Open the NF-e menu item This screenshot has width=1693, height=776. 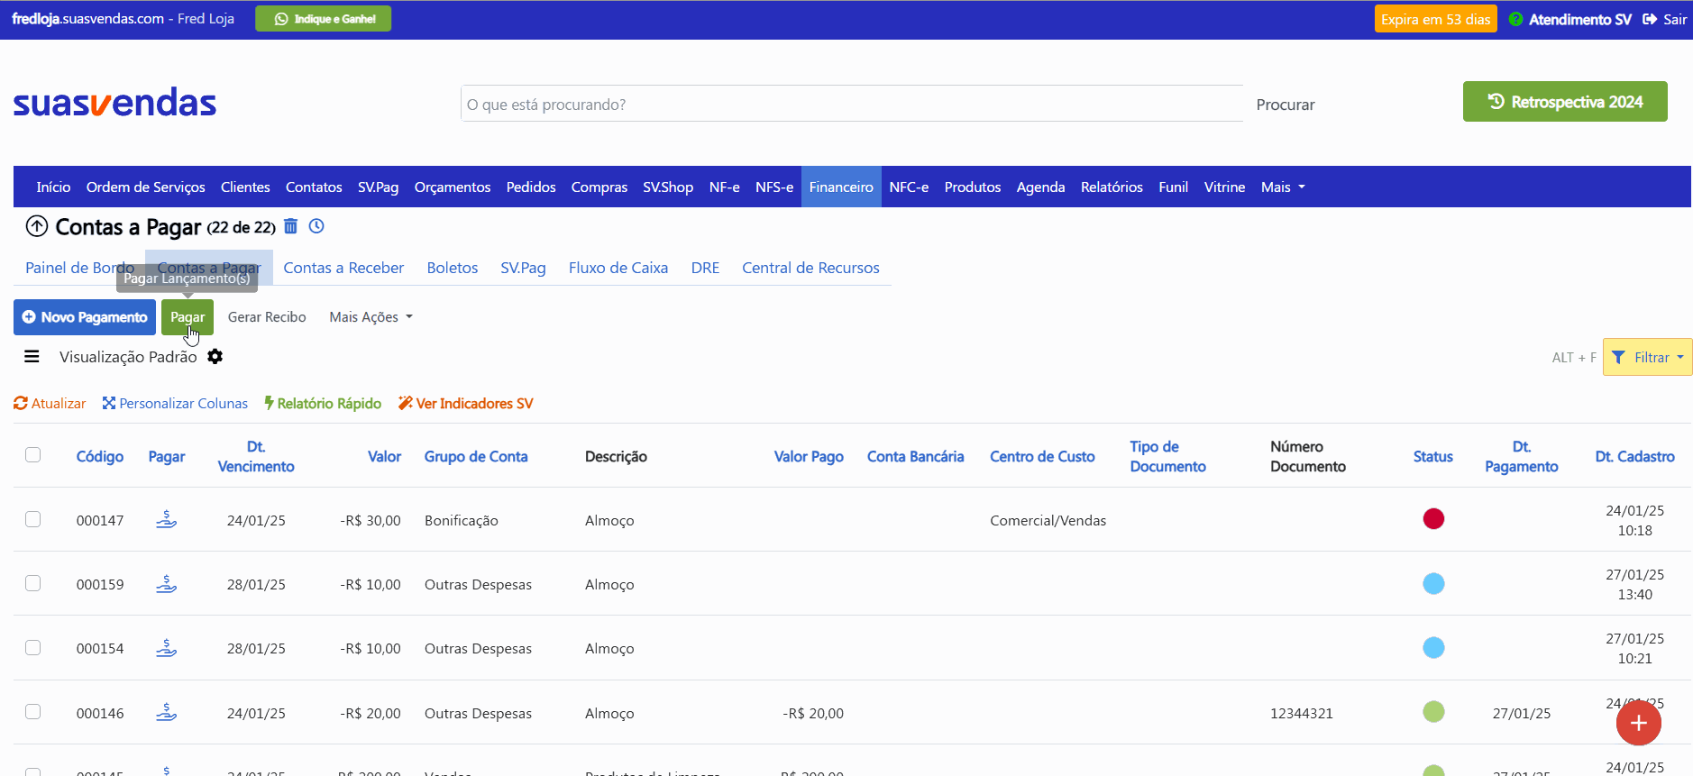[x=724, y=187]
